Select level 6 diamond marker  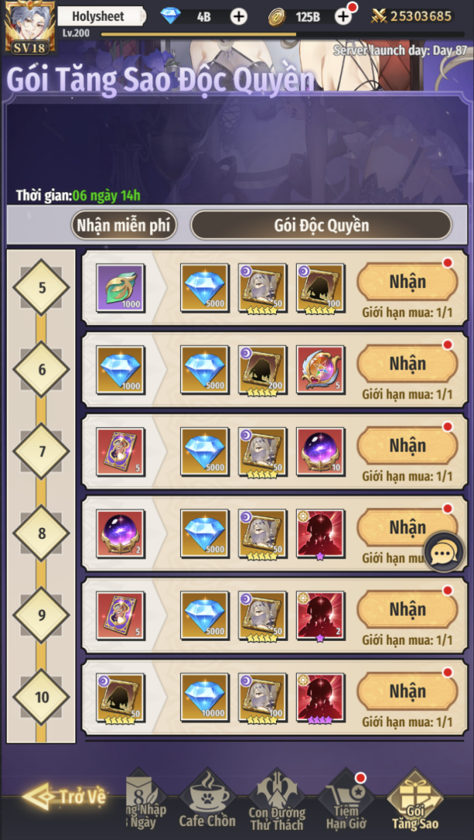click(41, 369)
